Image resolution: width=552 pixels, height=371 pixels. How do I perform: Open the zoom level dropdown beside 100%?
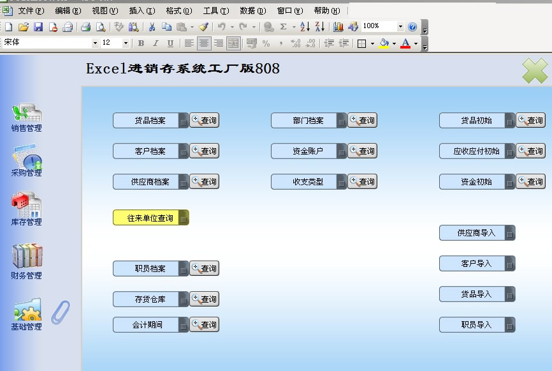tap(400, 27)
